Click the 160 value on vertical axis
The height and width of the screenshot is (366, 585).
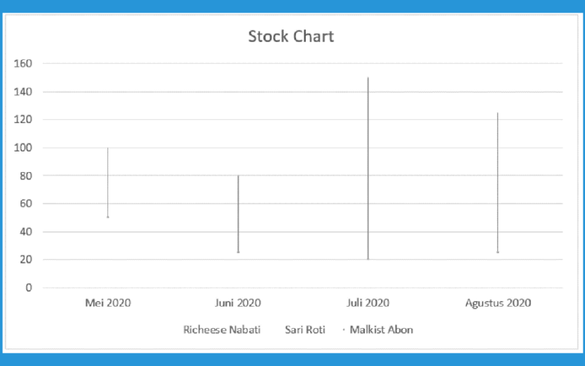[x=23, y=64]
